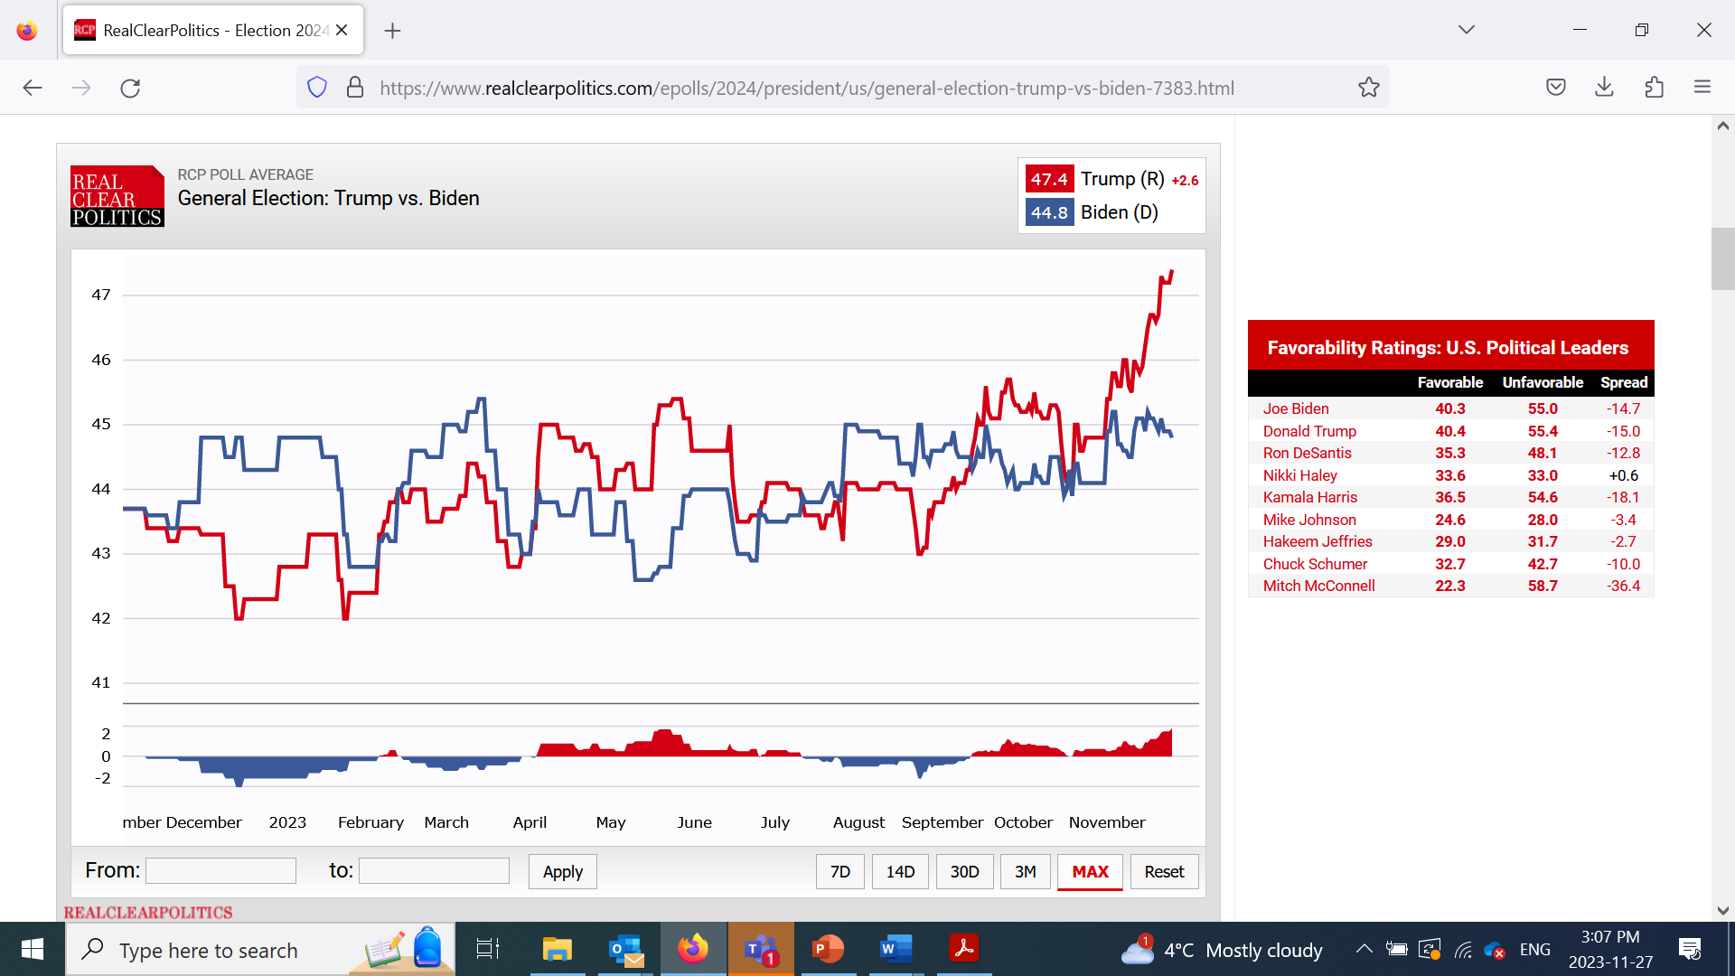Open Outlook from the taskbar
The image size is (1735, 976).
click(x=625, y=949)
